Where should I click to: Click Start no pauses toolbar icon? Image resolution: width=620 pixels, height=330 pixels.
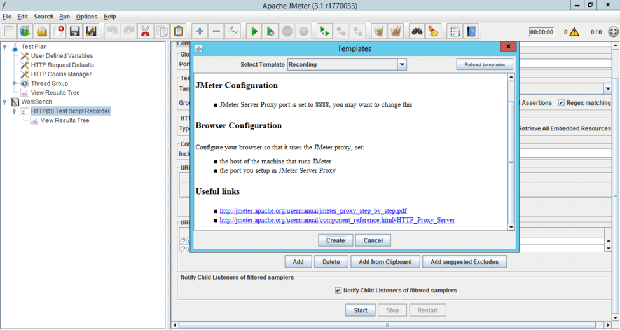click(271, 31)
